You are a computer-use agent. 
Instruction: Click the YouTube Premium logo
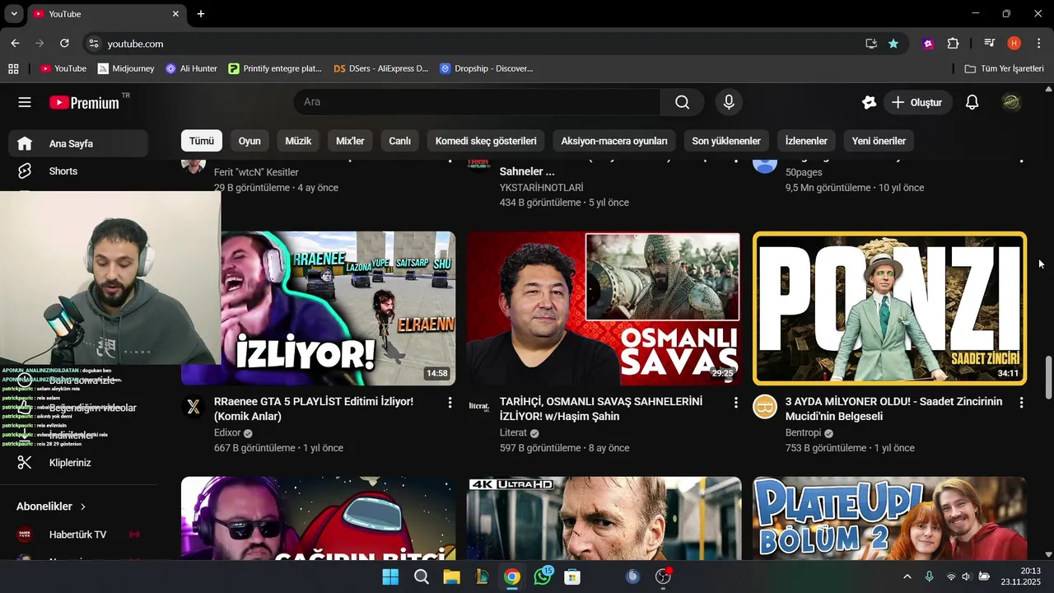point(85,103)
